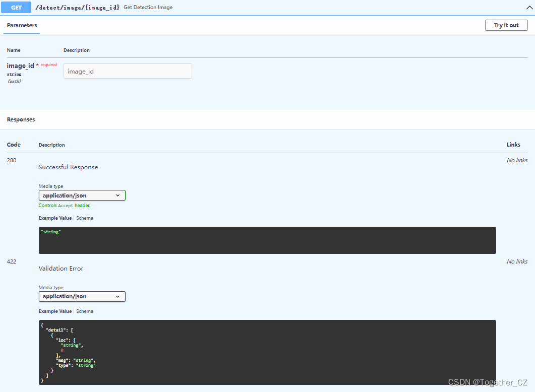Open the 200 response media type dropdown
The width and height of the screenshot is (535, 392).
pos(82,195)
